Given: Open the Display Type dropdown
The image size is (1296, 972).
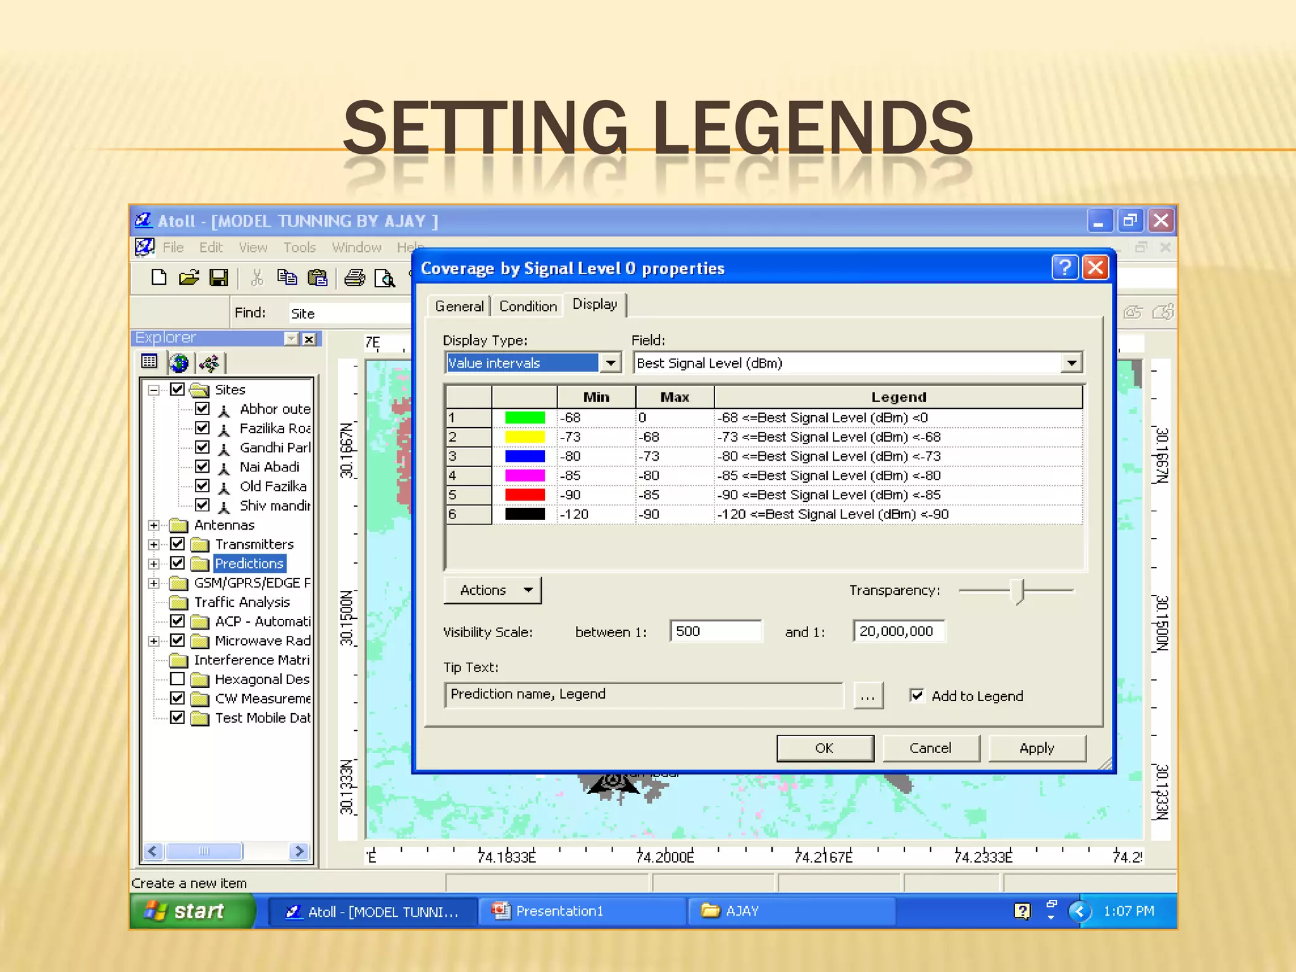Looking at the screenshot, I should (x=610, y=363).
